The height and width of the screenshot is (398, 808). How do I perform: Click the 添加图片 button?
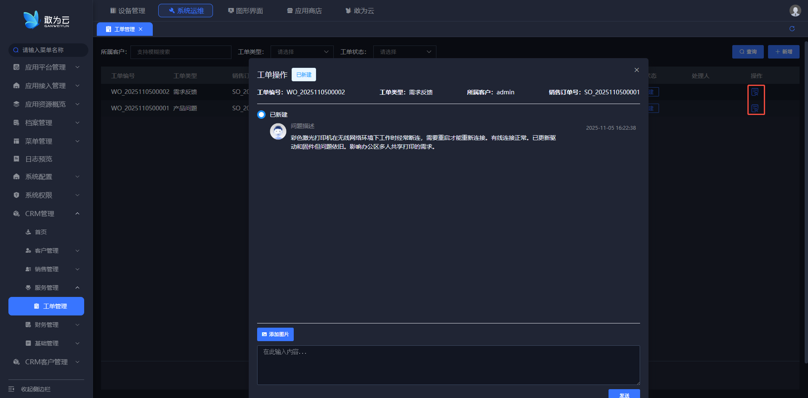click(x=275, y=334)
